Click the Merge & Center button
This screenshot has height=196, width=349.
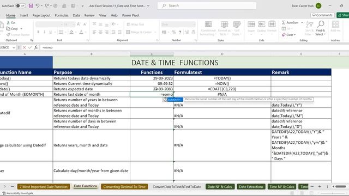click(x=139, y=32)
